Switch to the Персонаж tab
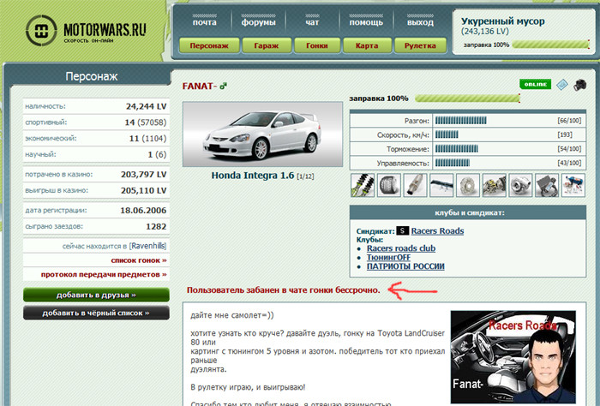The image size is (600, 406). point(209,45)
